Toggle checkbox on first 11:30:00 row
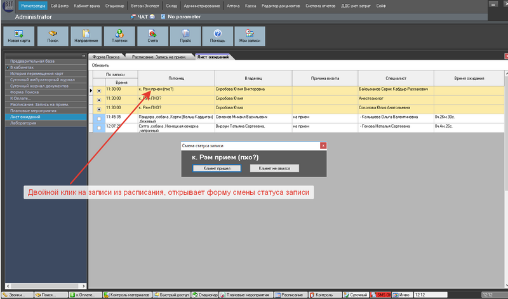The height and width of the screenshot is (299, 508). point(98,91)
